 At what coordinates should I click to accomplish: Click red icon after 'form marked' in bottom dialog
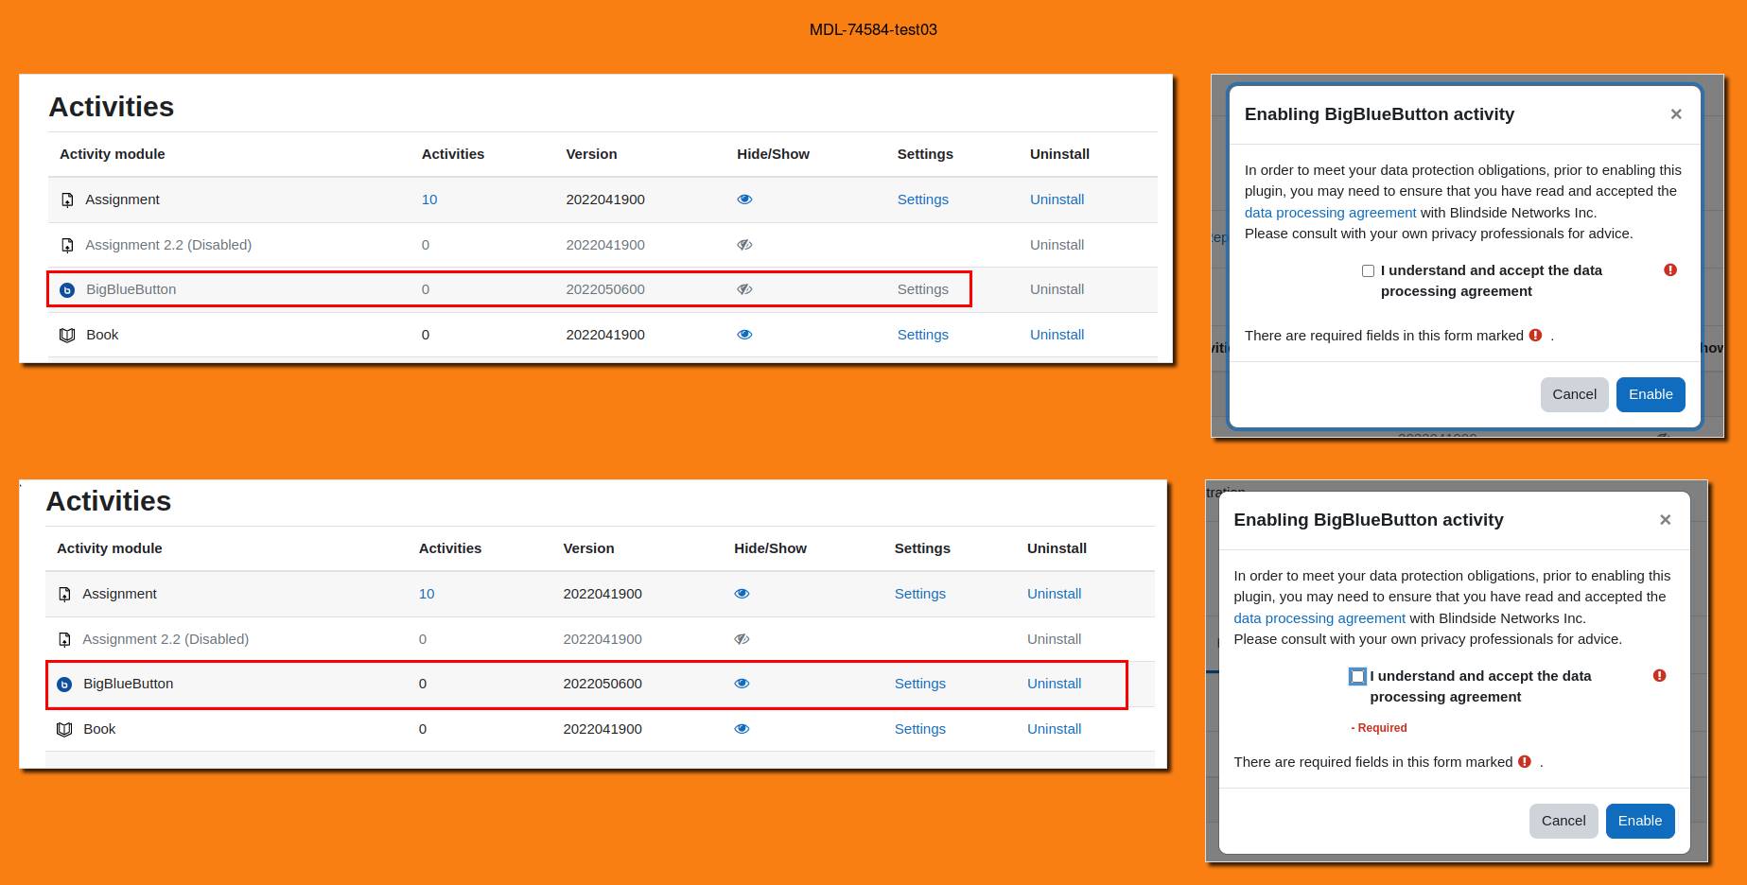coord(1525,762)
